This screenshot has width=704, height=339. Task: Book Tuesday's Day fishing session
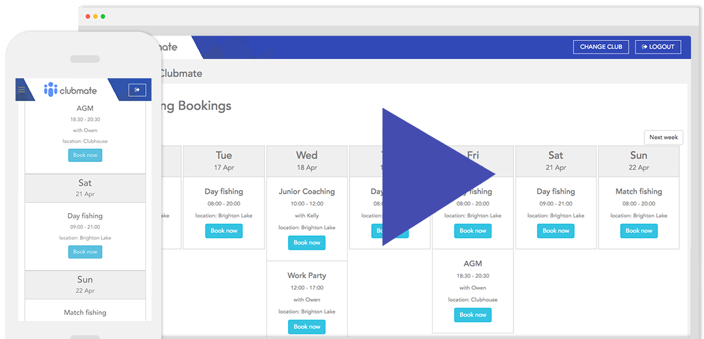[223, 231]
